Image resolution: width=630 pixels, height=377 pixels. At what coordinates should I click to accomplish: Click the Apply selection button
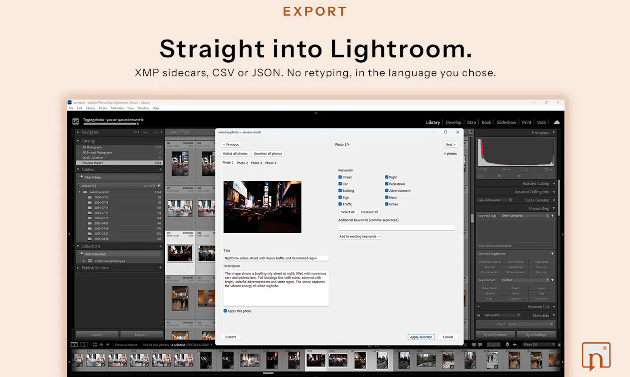point(421,337)
